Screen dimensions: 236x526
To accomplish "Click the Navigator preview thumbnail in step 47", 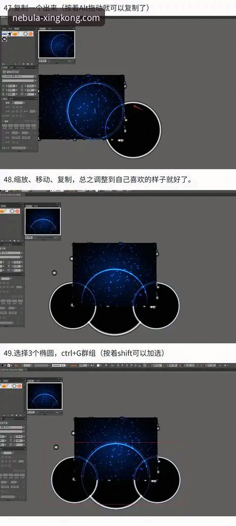I will coord(56,44).
